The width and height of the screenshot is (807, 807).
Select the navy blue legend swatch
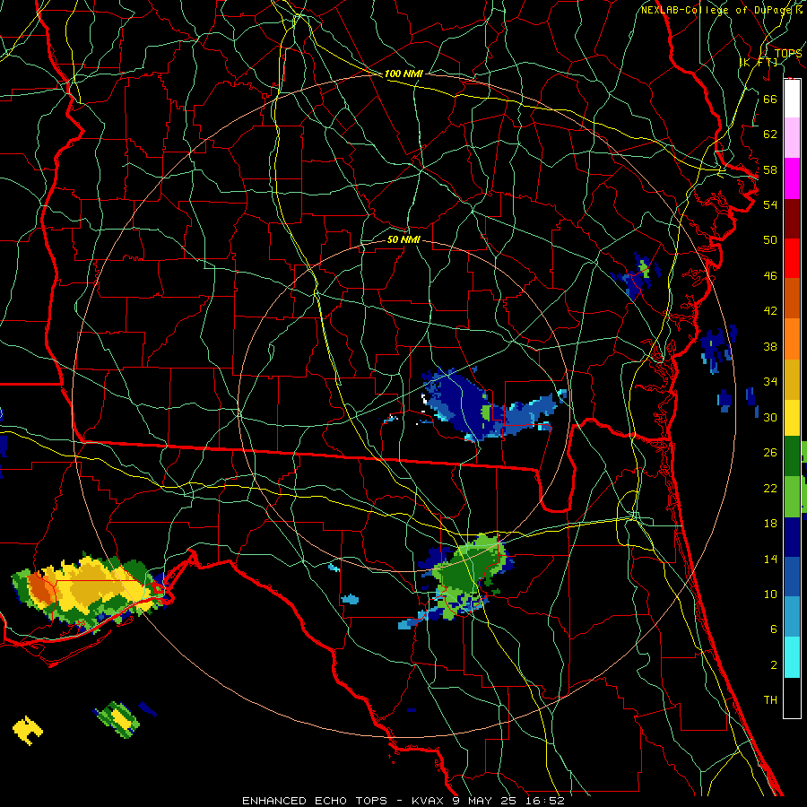(x=792, y=537)
